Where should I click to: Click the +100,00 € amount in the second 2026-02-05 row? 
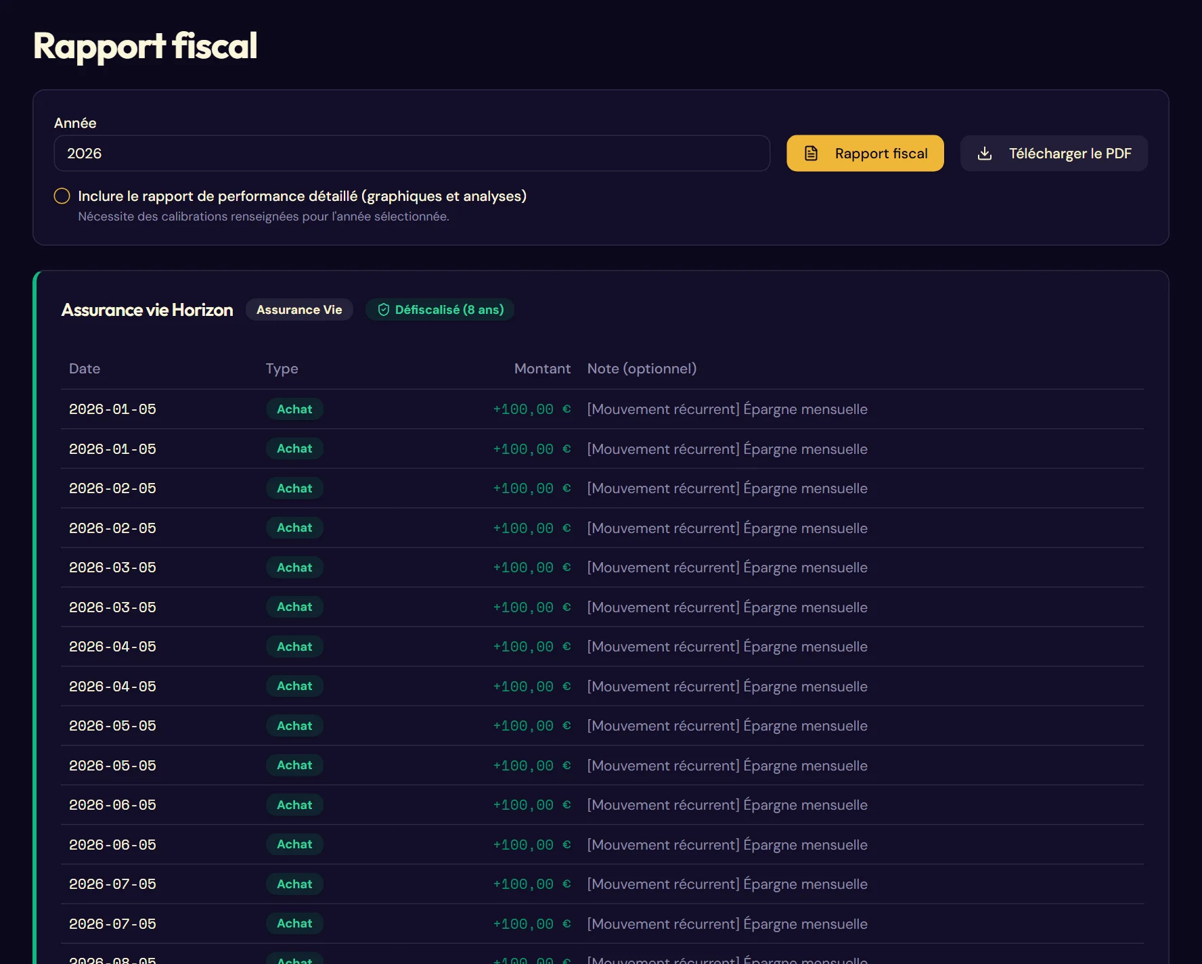(532, 528)
